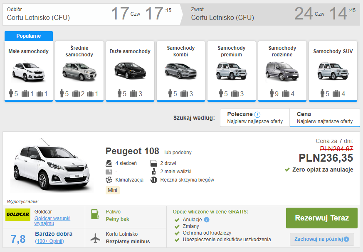Image resolution: width=363 pixels, height=252 pixels.
Task: Click the Peugeot 108 car image
Action: click(52, 166)
